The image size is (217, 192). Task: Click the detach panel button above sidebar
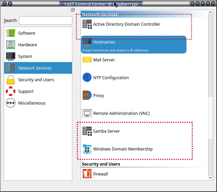point(73,10)
